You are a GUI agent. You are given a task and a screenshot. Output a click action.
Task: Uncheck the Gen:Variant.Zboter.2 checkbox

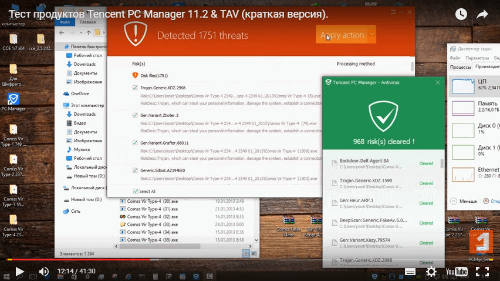[x=135, y=115]
